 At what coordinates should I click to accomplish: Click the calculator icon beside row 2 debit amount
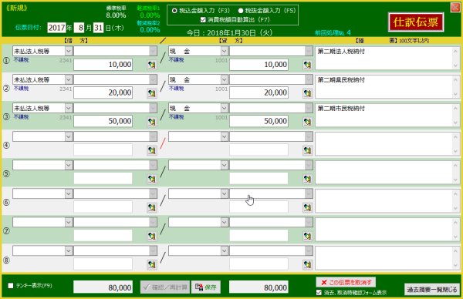(x=152, y=93)
